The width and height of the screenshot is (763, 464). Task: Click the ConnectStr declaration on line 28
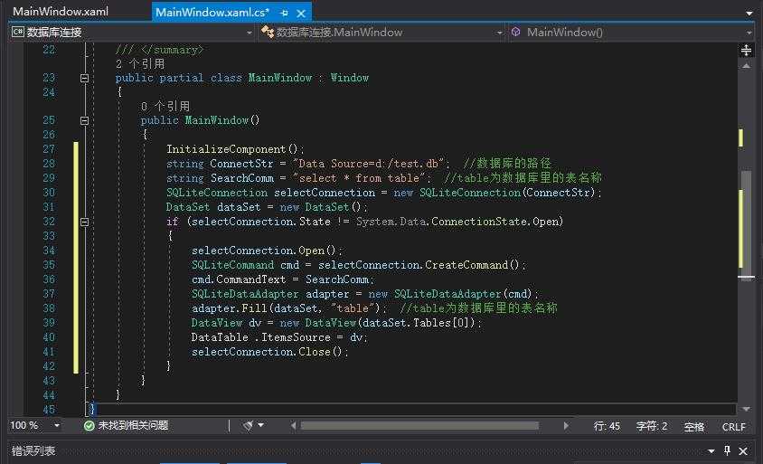point(241,164)
